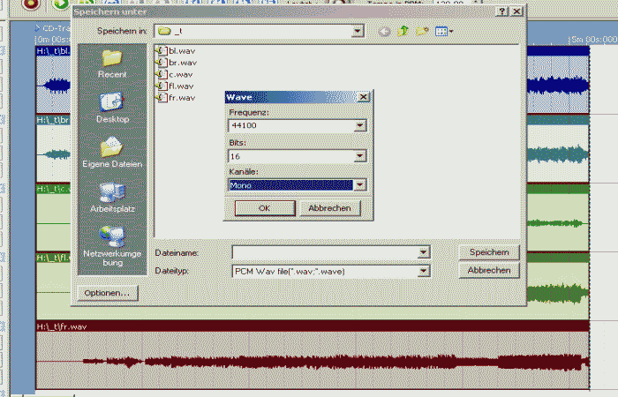The image size is (618, 397).
Task: Select the bl.wav file
Action: [x=181, y=51]
